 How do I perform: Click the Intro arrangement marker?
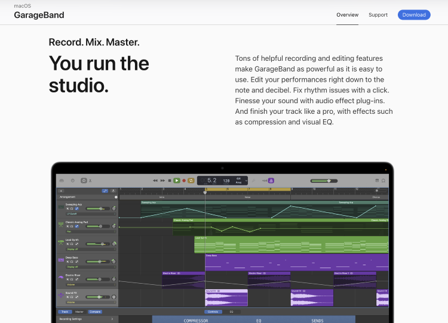point(162,197)
